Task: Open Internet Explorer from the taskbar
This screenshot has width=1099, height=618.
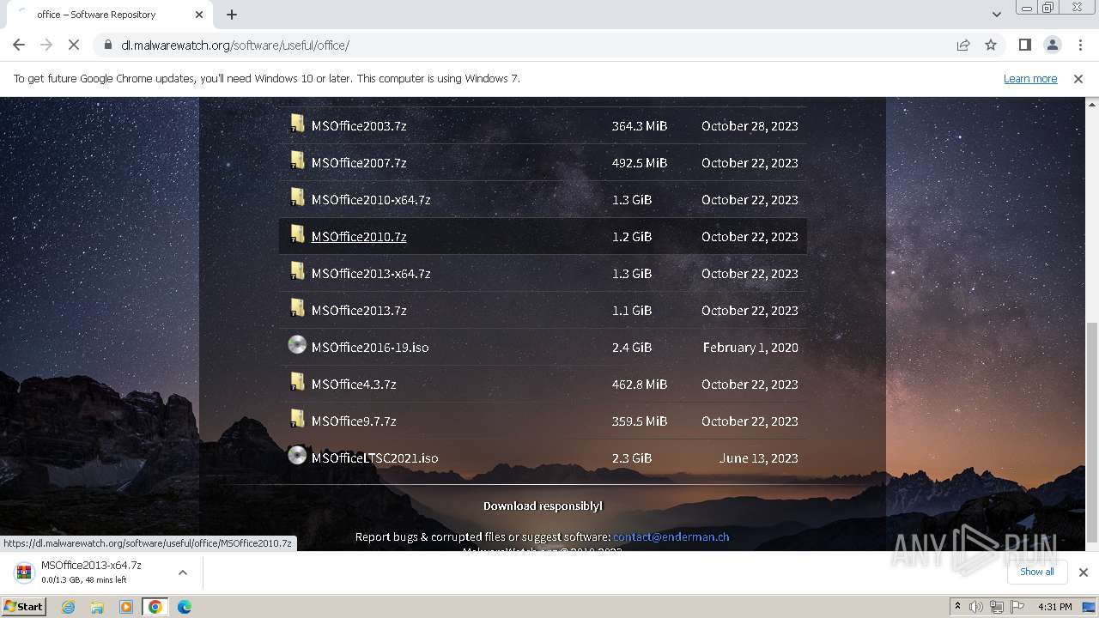Action: 68,607
